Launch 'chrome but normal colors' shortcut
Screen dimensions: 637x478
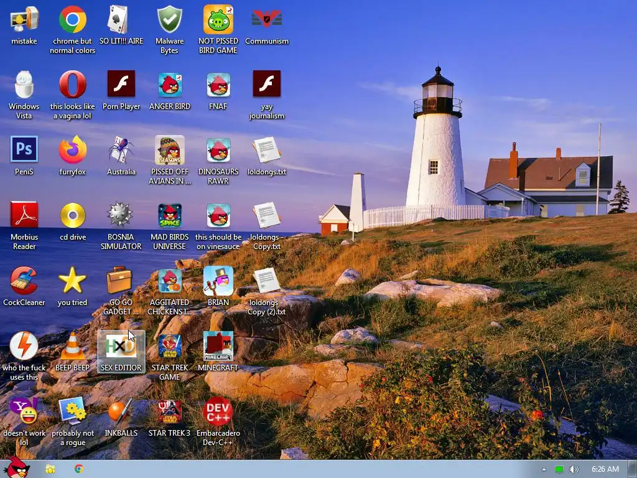[x=73, y=19]
